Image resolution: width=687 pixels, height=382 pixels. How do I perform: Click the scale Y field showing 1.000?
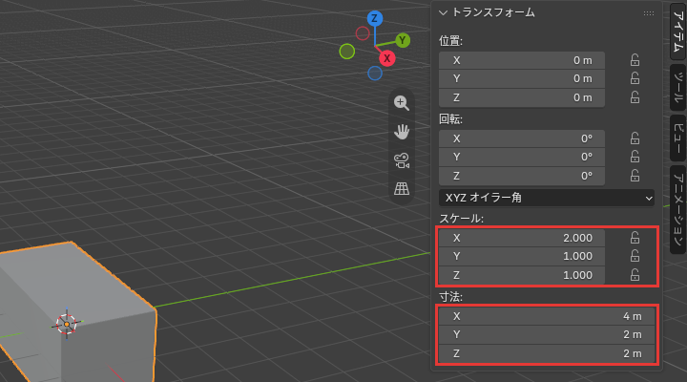coord(522,256)
